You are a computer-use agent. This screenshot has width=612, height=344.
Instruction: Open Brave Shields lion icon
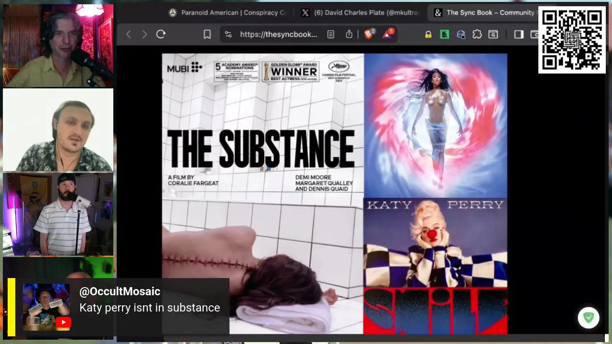369,34
